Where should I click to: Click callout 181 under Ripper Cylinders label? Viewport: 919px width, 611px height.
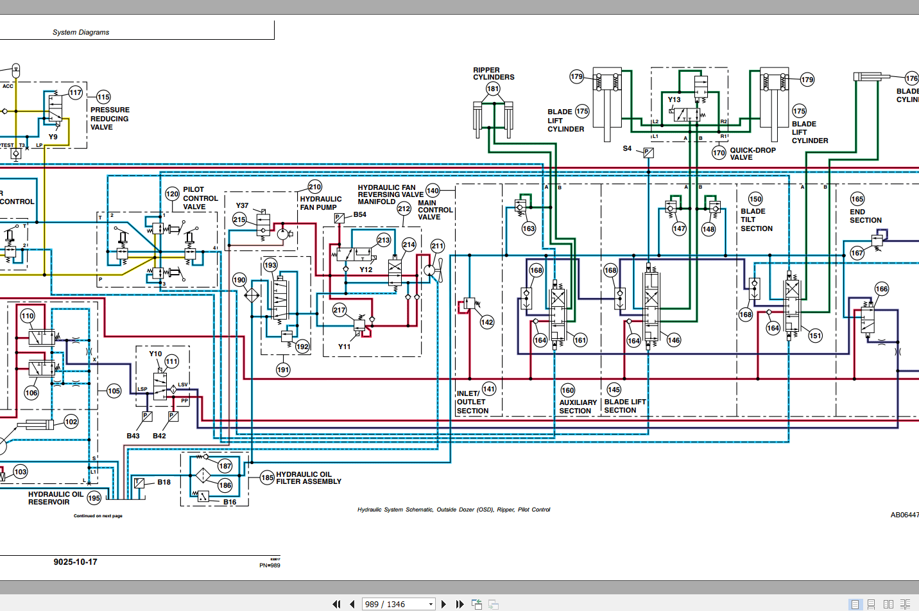tap(493, 89)
